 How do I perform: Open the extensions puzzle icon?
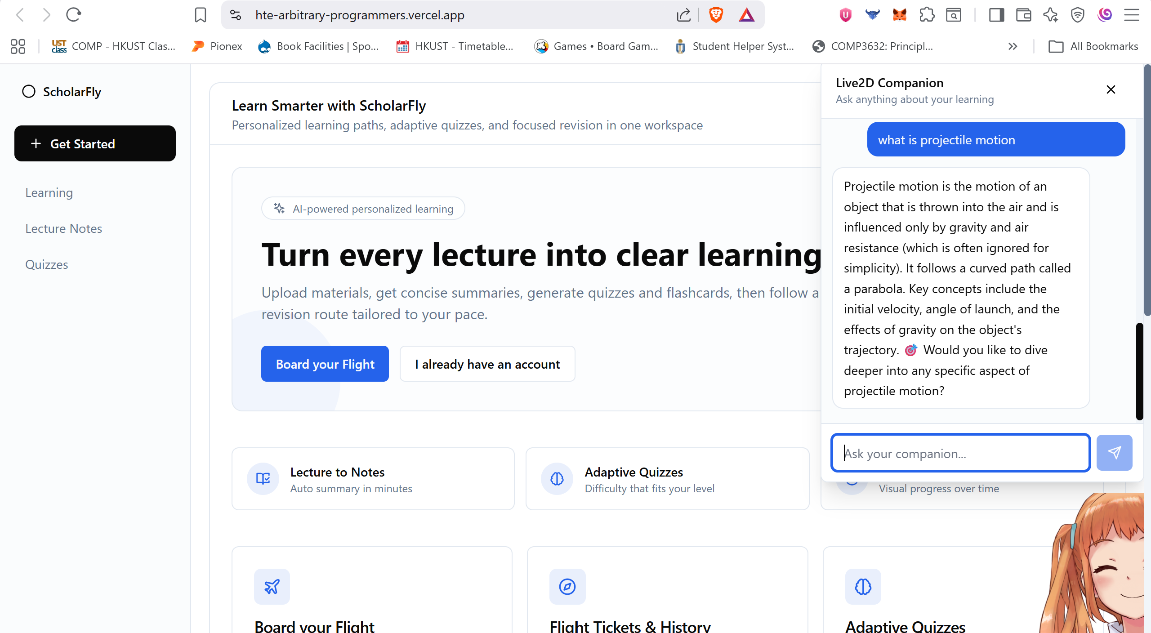point(927,15)
